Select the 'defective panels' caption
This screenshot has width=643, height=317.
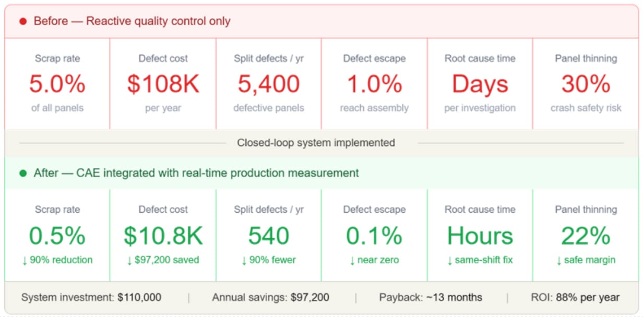(x=269, y=108)
